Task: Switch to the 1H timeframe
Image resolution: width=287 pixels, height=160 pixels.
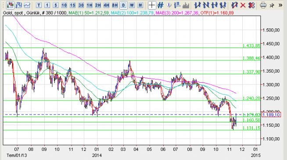Action: pos(90,5)
